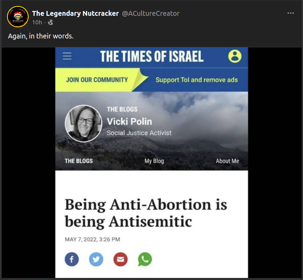Share via the WhatsApp icon
This screenshot has height=280, width=303.
[145, 259]
